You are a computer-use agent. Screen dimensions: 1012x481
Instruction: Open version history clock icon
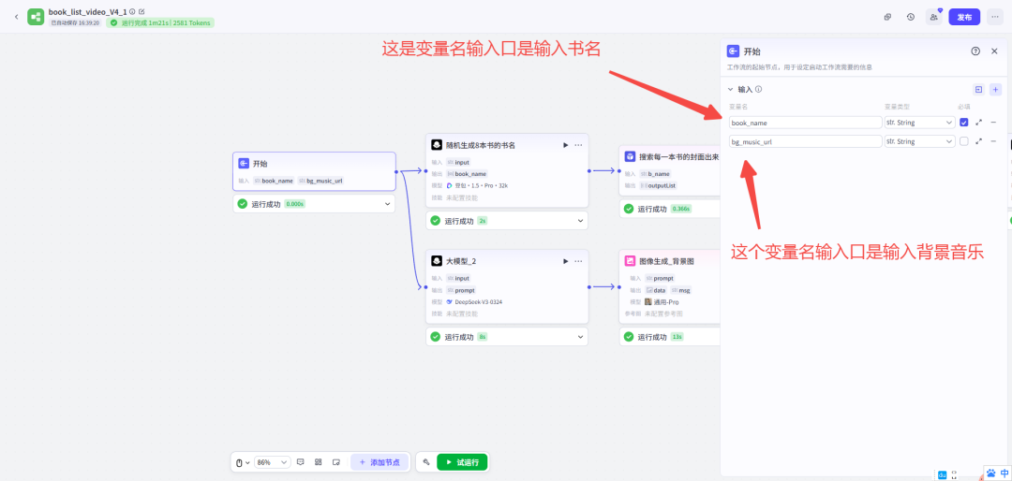click(910, 17)
